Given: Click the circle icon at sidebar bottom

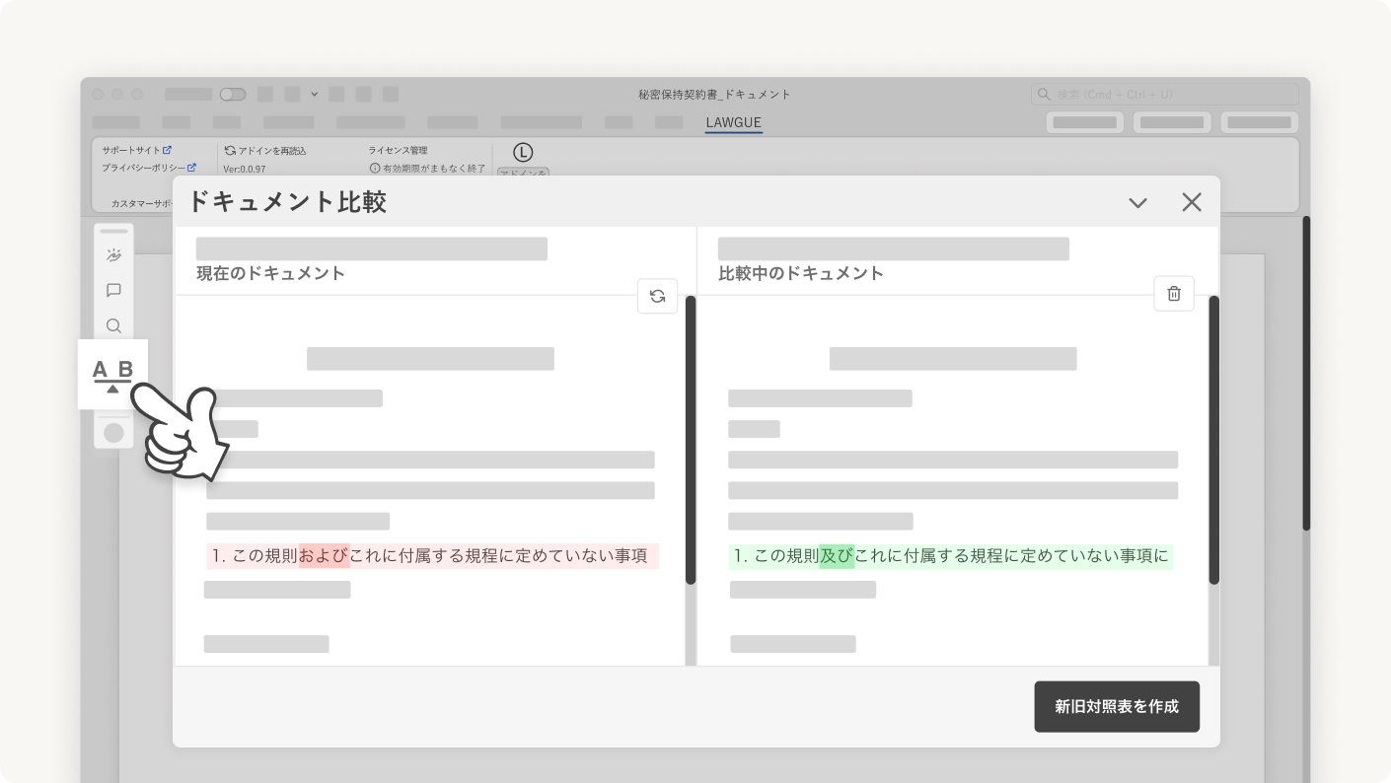Looking at the screenshot, I should click(113, 431).
